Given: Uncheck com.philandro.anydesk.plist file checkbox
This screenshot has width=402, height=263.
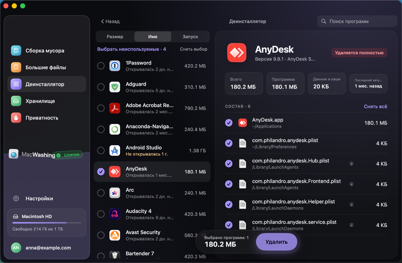Looking at the screenshot, I should [229, 143].
